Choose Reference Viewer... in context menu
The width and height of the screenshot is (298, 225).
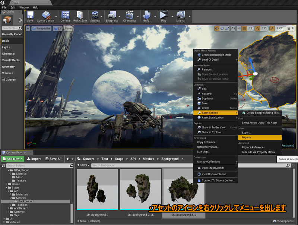[x=215, y=147]
